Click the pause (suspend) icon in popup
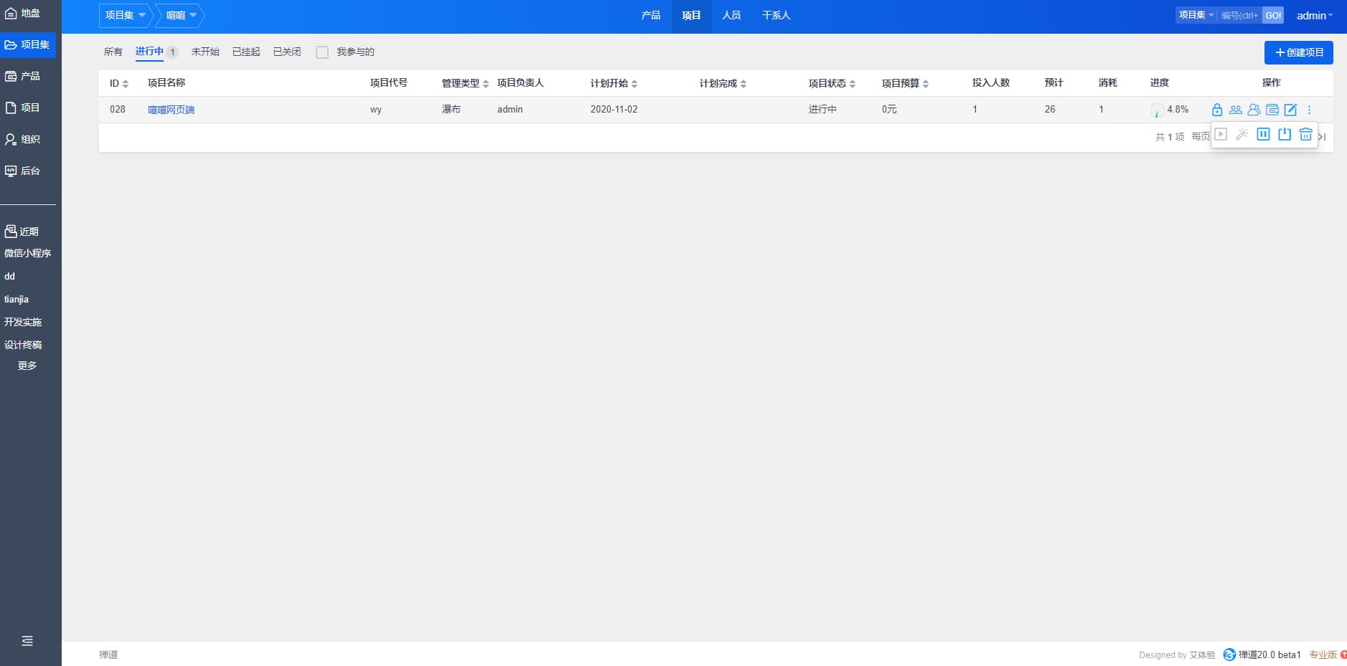The image size is (1347, 666). [x=1263, y=134]
